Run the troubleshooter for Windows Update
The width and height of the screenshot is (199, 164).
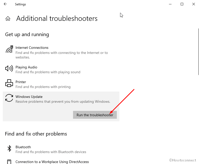95,115
